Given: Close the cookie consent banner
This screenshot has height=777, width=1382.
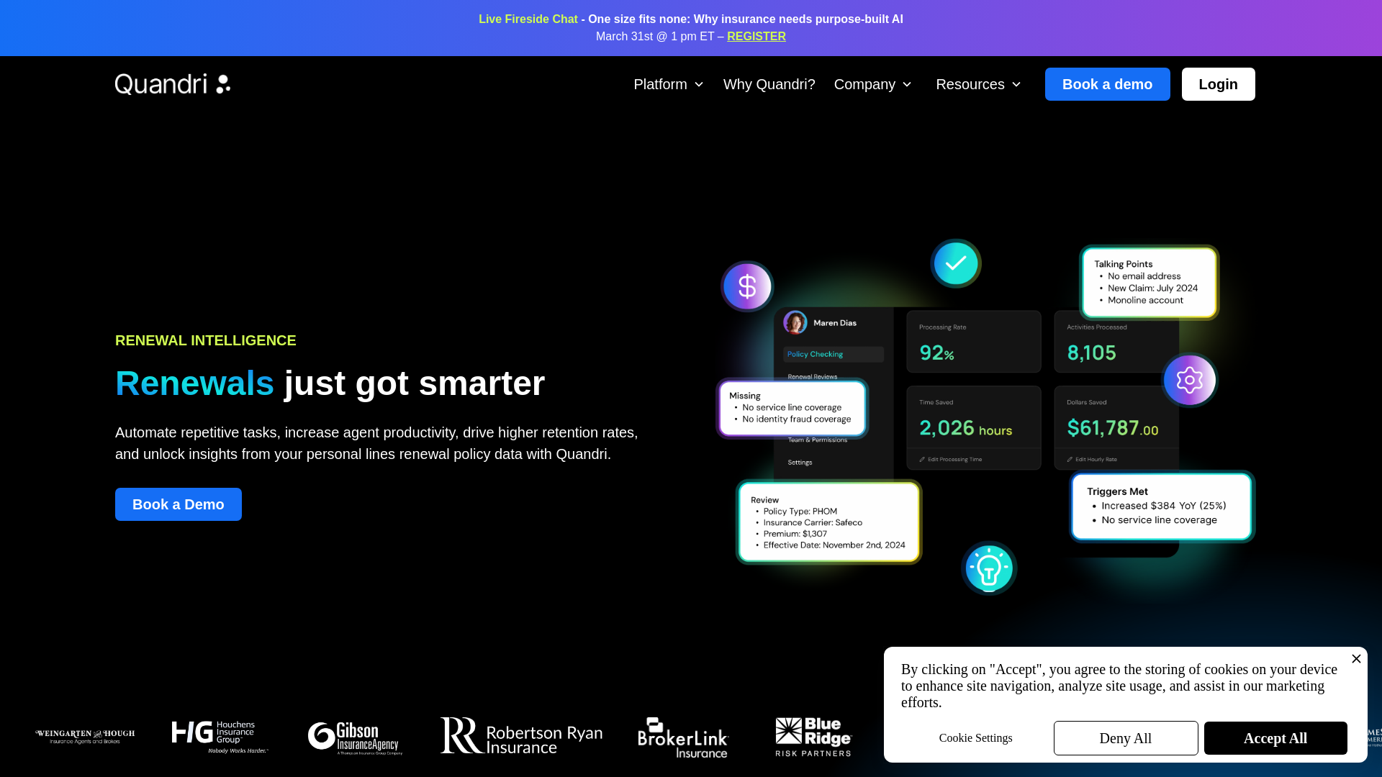Looking at the screenshot, I should tap(1356, 659).
